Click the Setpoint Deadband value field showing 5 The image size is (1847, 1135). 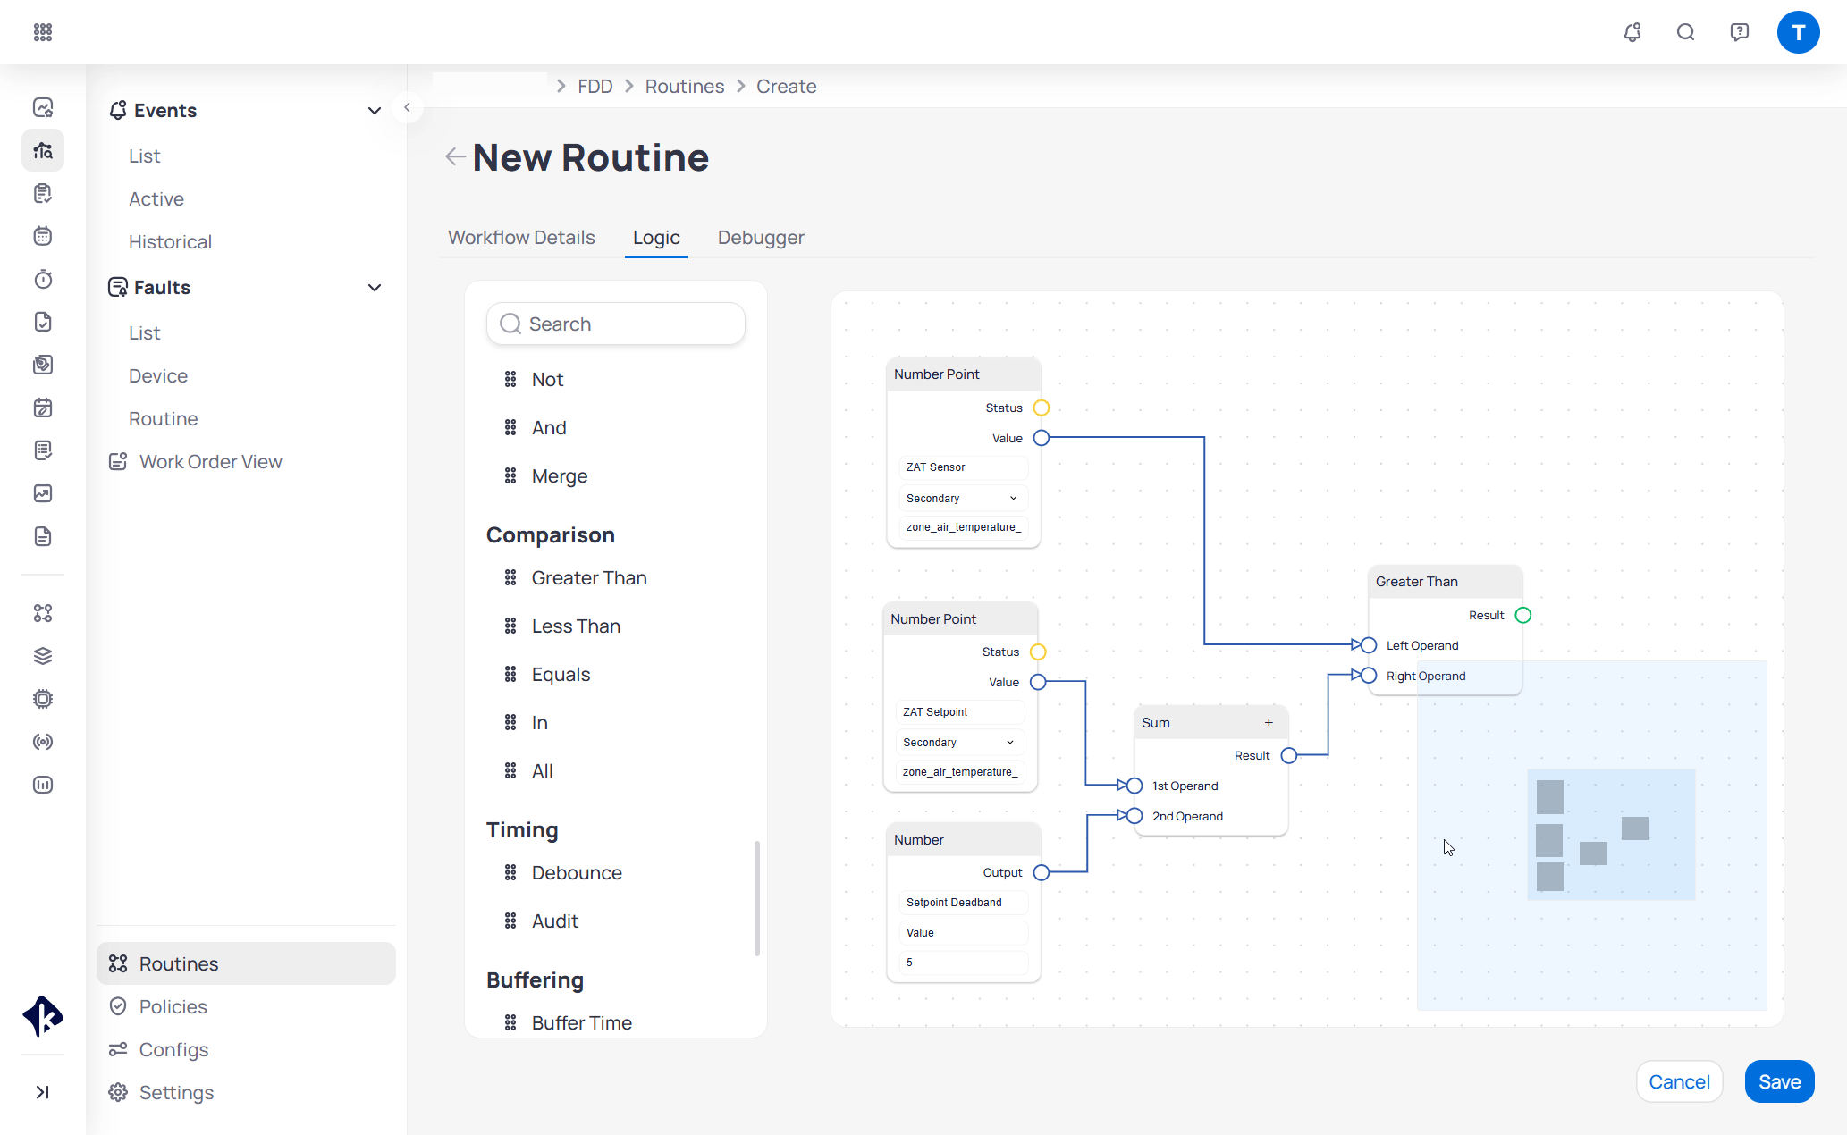click(963, 963)
